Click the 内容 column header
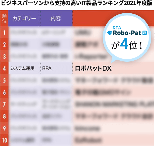This screenshot has width=157, height=146. (x=56, y=18)
